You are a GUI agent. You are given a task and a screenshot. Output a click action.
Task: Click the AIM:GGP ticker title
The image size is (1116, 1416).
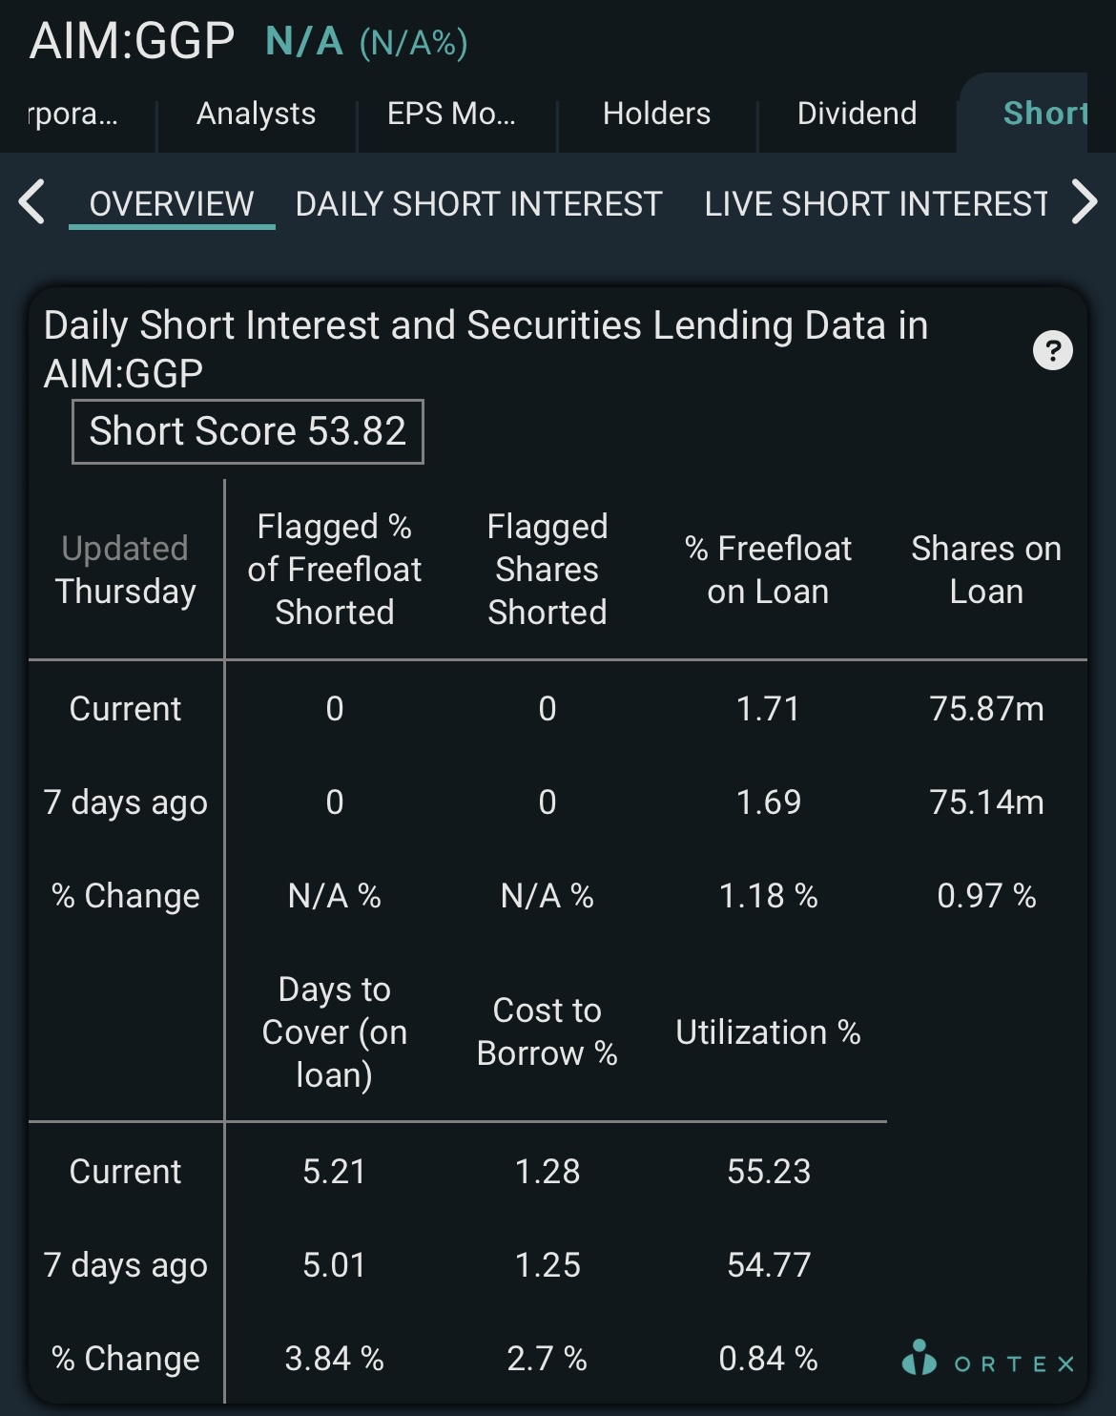132,41
